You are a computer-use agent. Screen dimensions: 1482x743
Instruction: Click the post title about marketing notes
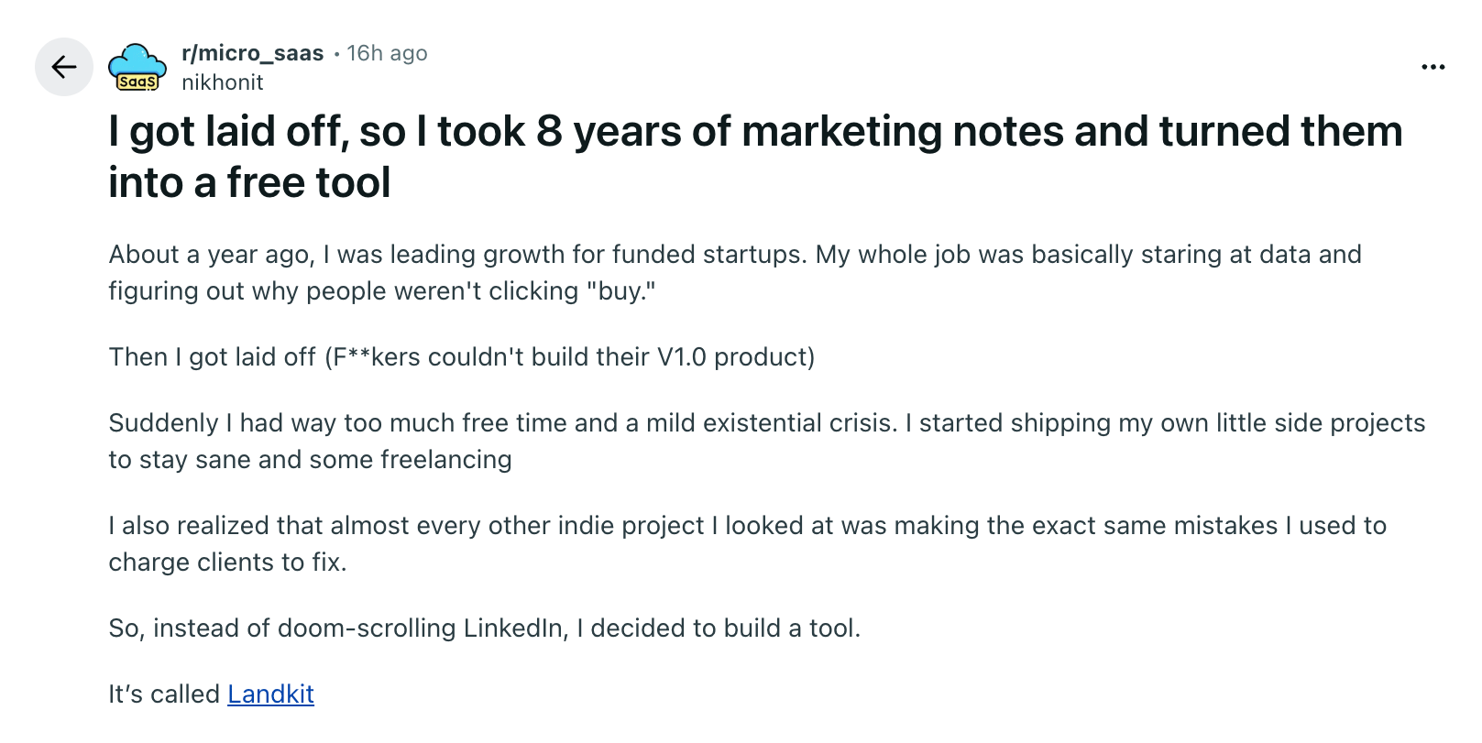pos(754,132)
